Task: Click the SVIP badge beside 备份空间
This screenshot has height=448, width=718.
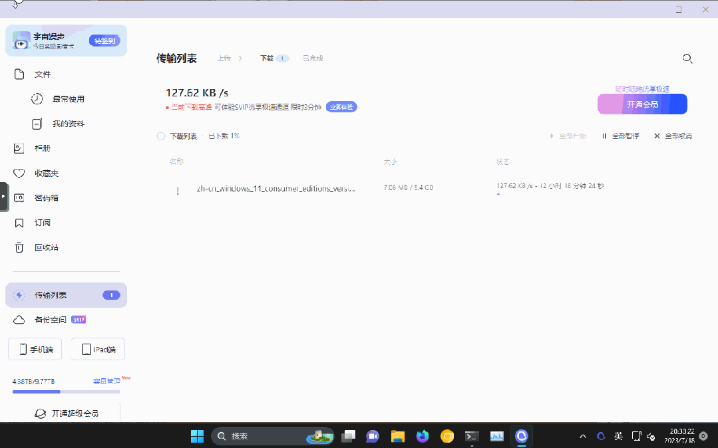Action: coord(79,320)
